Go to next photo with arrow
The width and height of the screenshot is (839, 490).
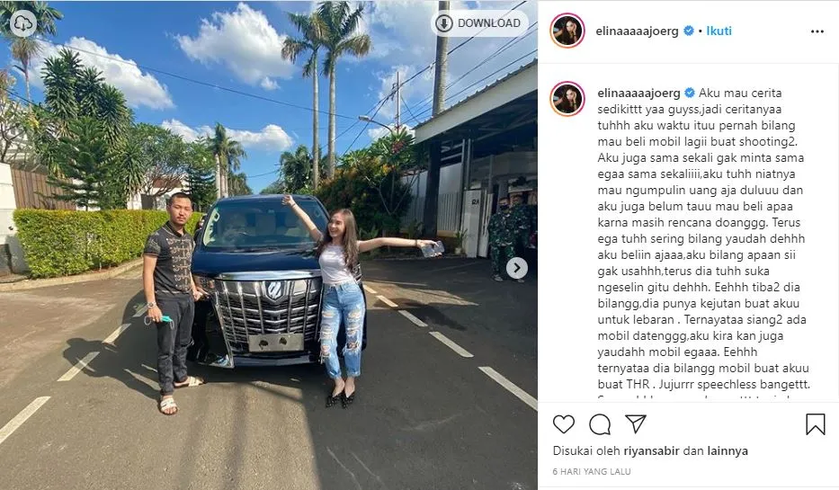tap(517, 268)
